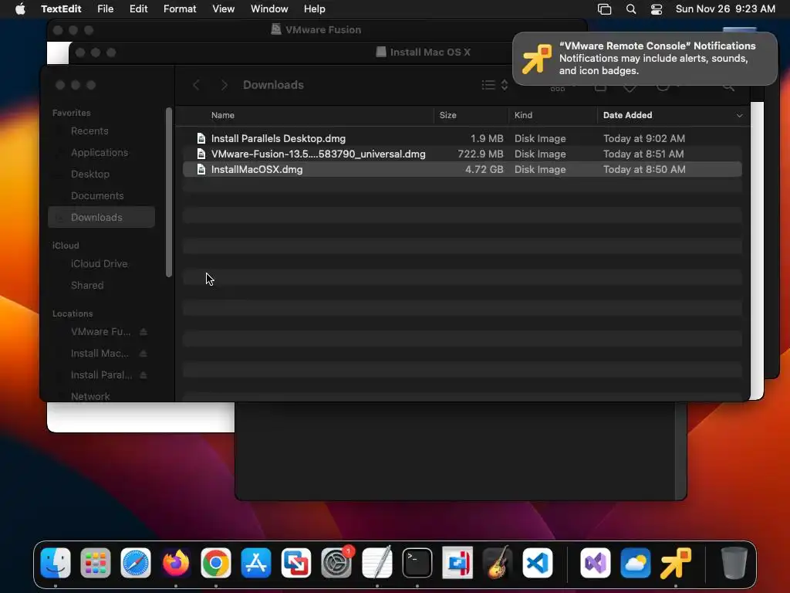Select Install Parallels Desktop.dmg file name

point(279,138)
